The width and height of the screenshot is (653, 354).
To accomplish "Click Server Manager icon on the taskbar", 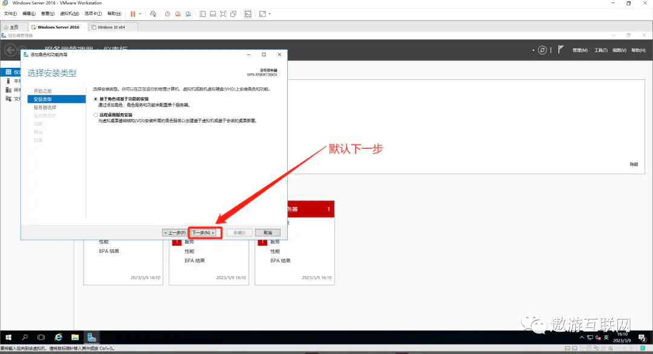I will click(92, 337).
